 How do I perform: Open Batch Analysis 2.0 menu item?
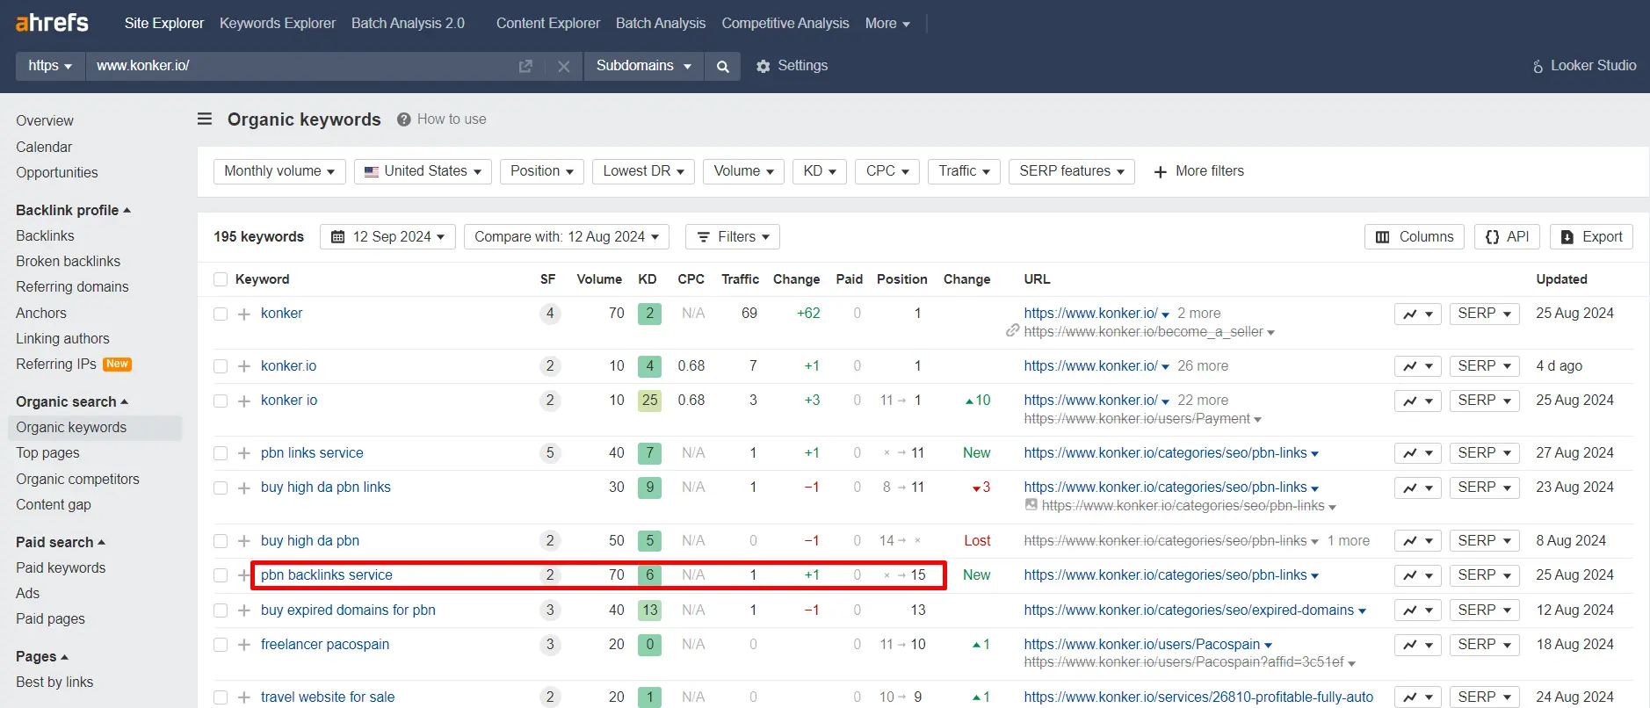[x=408, y=24]
